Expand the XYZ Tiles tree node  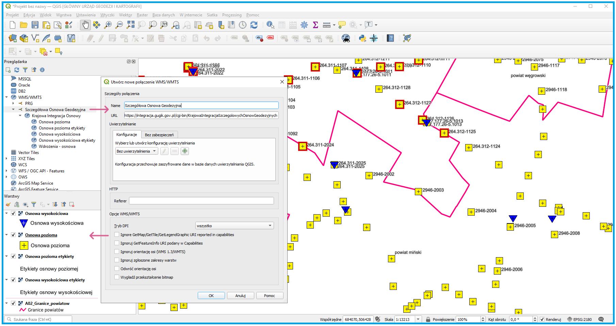(x=6, y=158)
